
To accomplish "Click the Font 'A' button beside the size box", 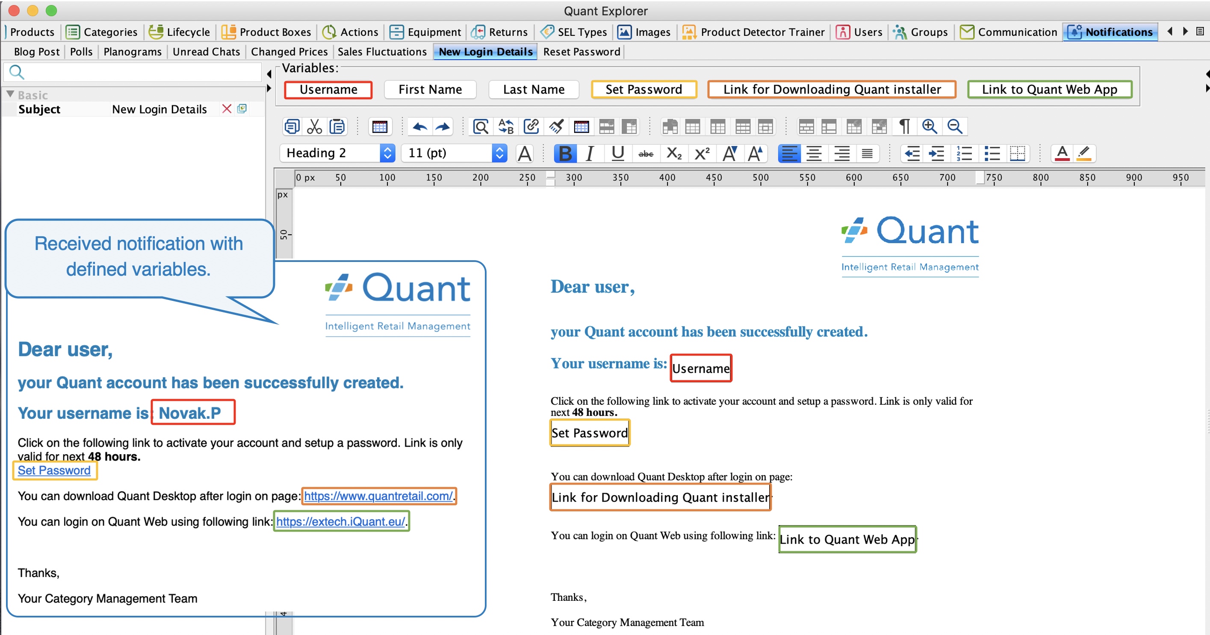I will [x=524, y=153].
